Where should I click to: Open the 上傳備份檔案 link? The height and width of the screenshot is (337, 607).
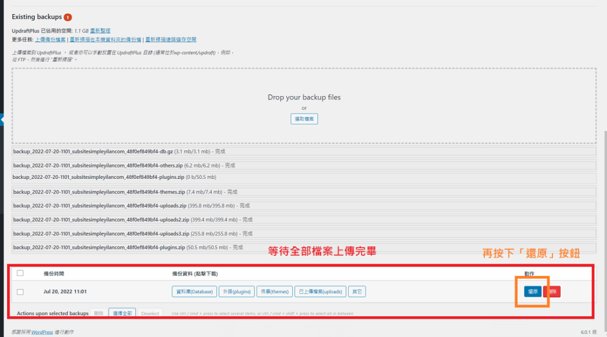50,40
